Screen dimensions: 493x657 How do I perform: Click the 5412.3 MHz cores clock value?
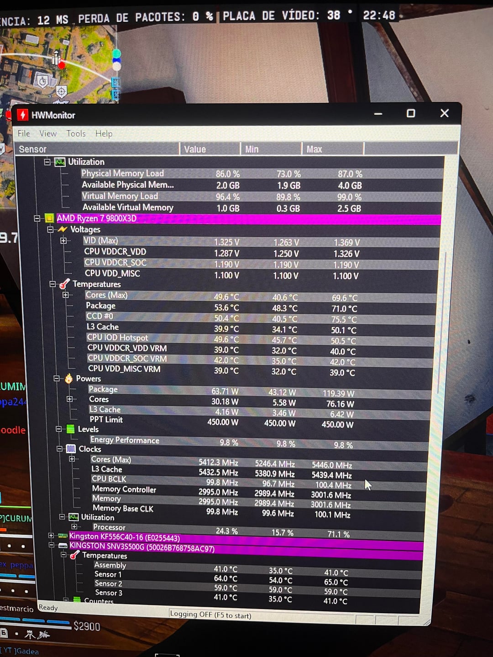pos(218,463)
